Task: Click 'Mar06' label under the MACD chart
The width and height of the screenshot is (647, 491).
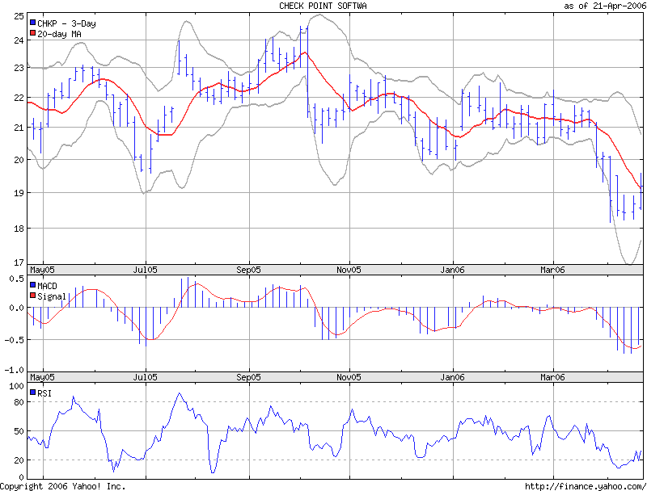Action: click(552, 377)
